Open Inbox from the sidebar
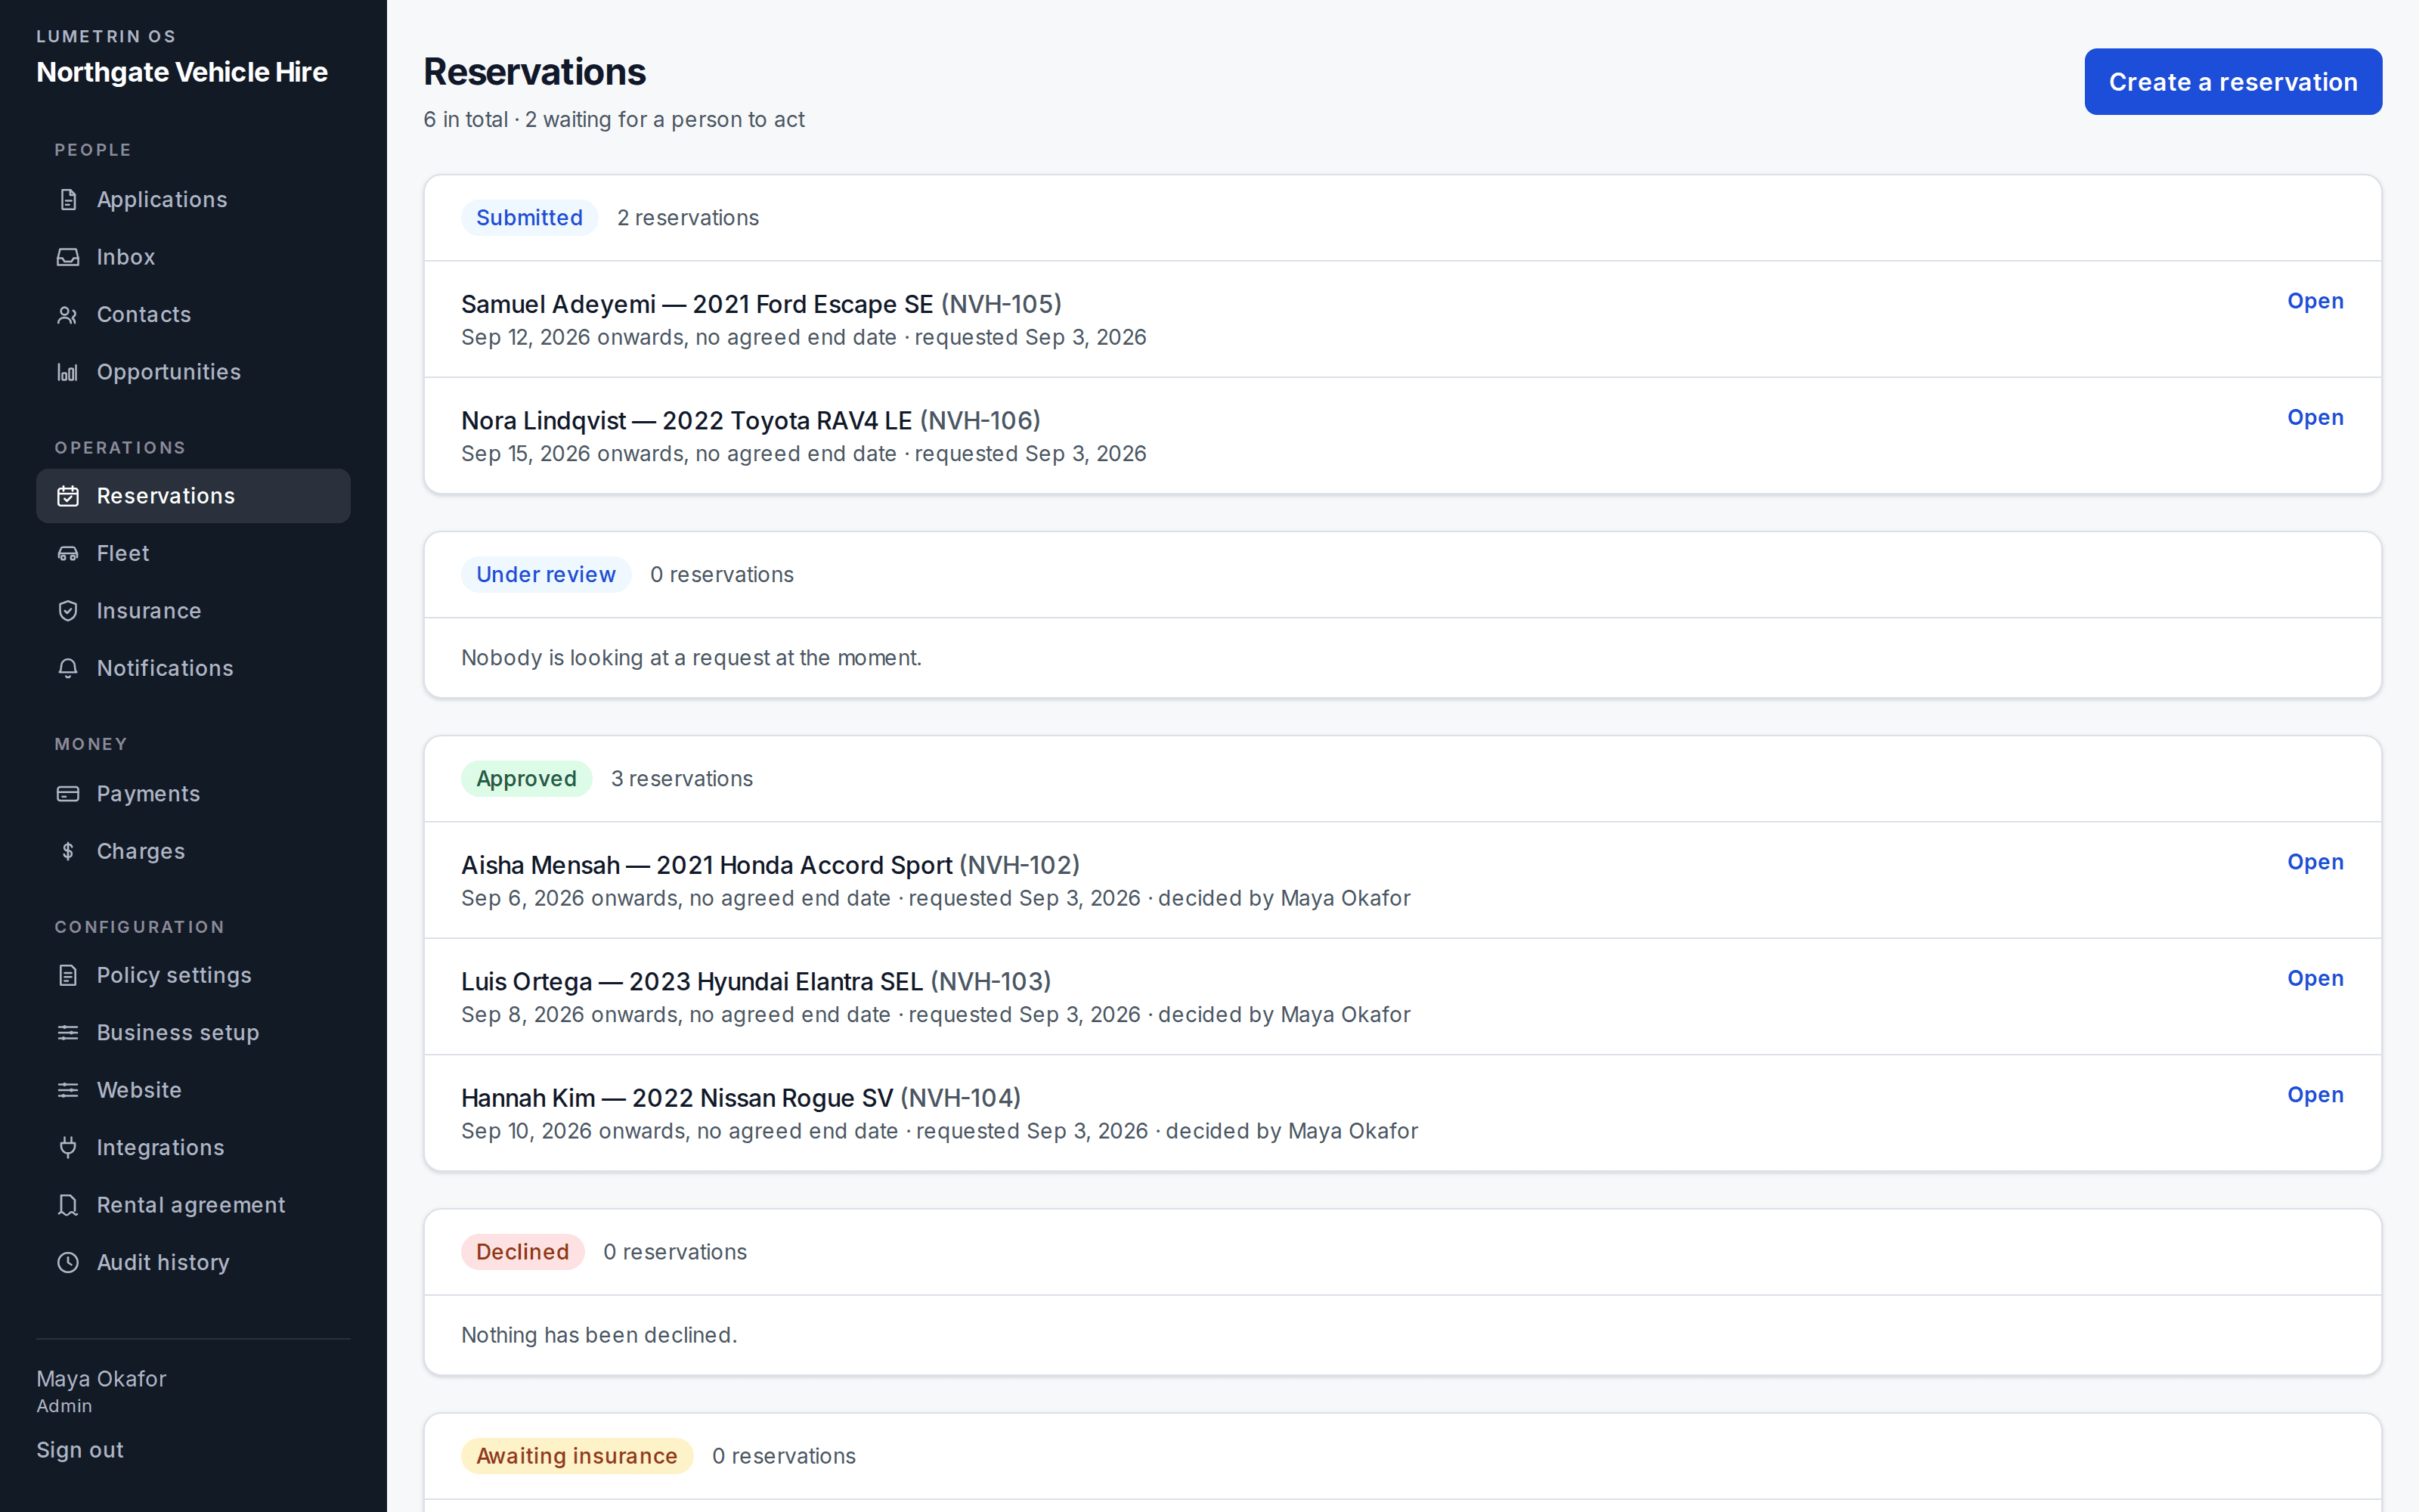The image size is (2419, 1512). (193, 257)
